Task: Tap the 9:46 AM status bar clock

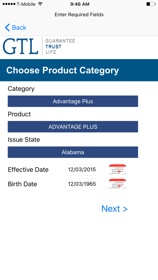Action: click(80, 4)
